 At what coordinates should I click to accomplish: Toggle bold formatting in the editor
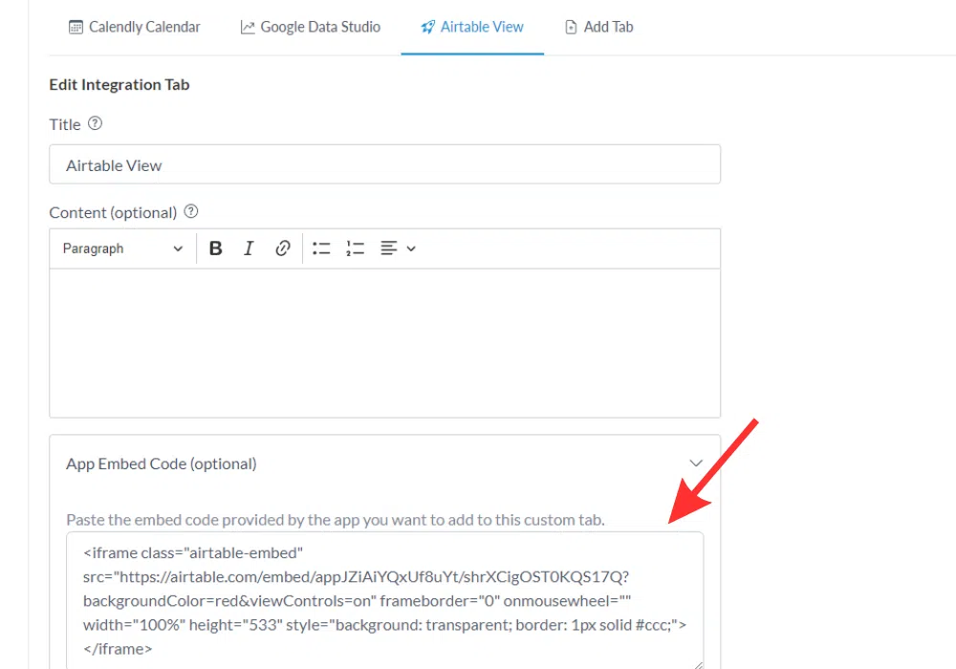(x=215, y=248)
